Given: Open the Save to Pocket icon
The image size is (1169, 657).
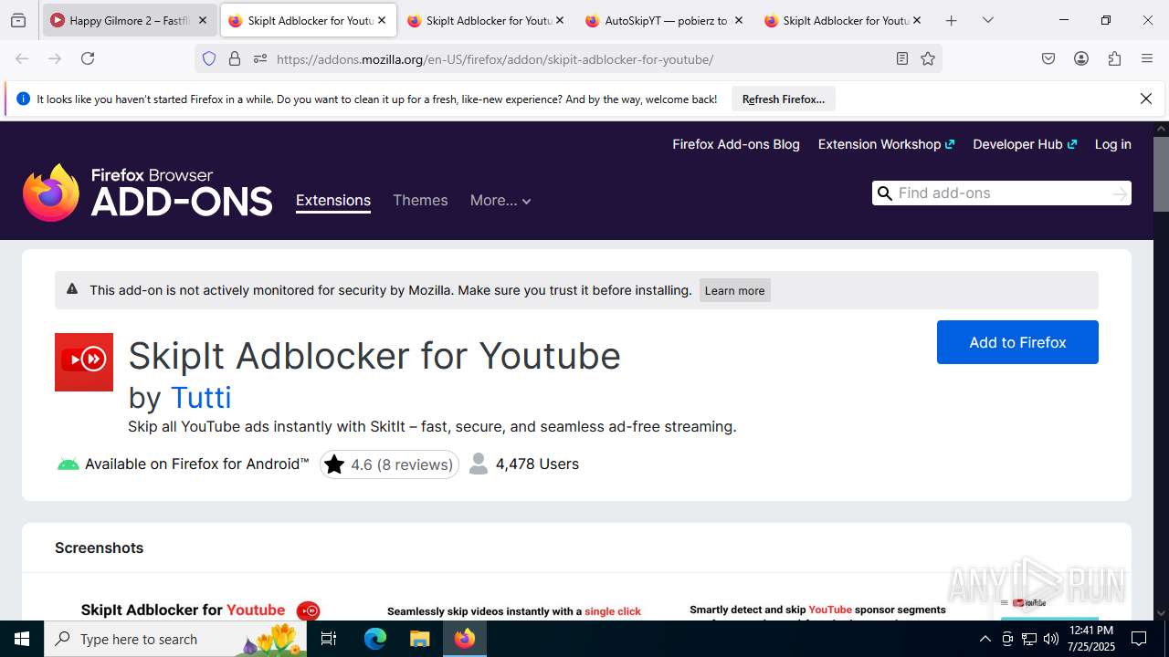Looking at the screenshot, I should click(x=1048, y=58).
